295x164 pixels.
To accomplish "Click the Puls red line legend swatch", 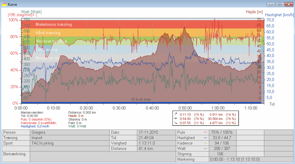I will (x=205, y=132).
